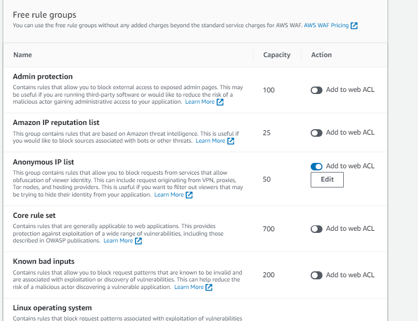
Task: Turn on Core rule set toggle
Action: click(317, 229)
